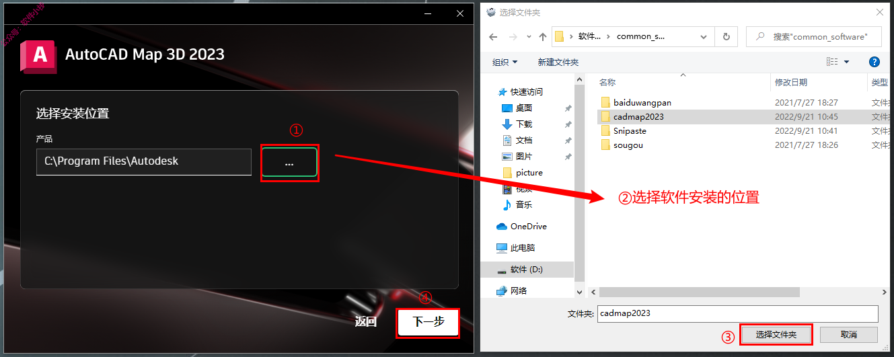Select the Snipaste folder
Viewport: 894px width, 357px height.
click(630, 130)
